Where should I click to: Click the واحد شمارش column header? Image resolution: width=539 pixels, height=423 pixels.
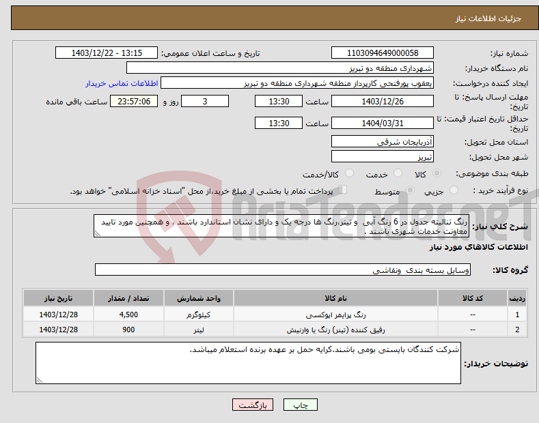(199, 298)
